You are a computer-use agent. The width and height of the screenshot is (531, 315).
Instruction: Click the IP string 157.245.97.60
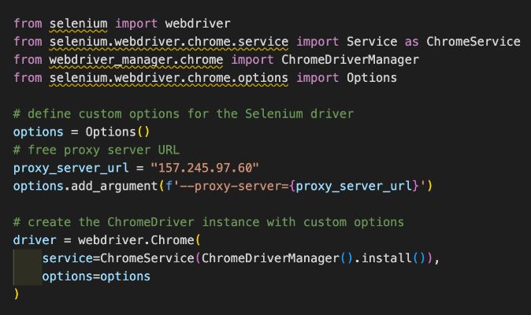[x=205, y=169]
